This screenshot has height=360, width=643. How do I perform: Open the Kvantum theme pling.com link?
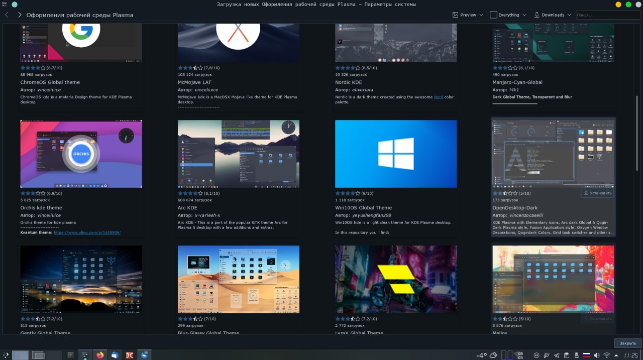tap(87, 232)
